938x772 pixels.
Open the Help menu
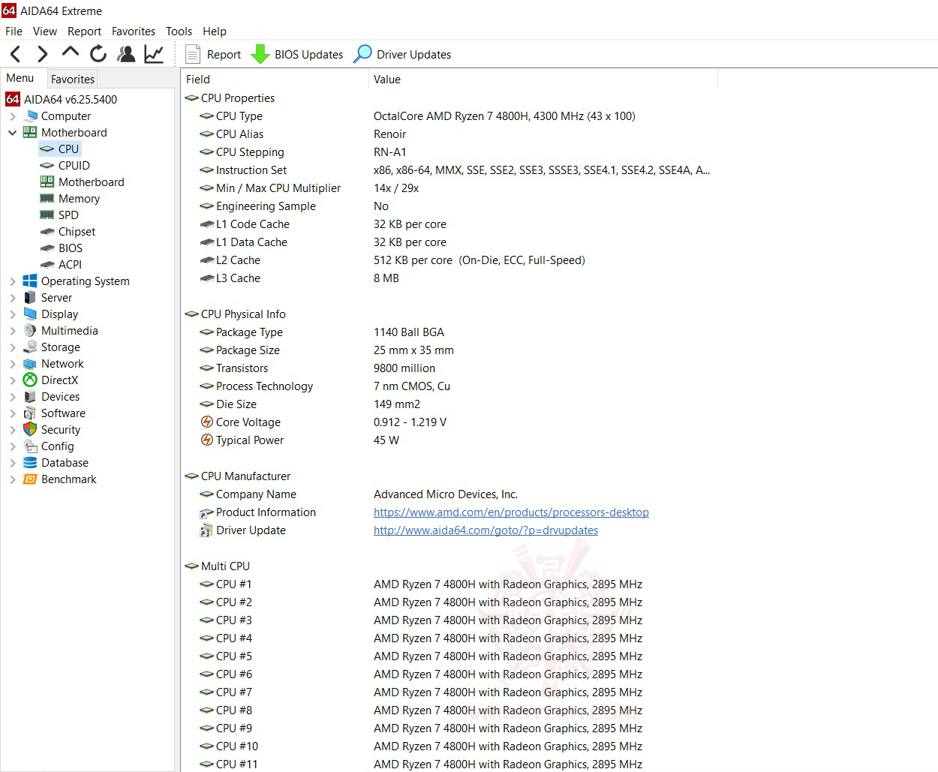[x=215, y=32]
